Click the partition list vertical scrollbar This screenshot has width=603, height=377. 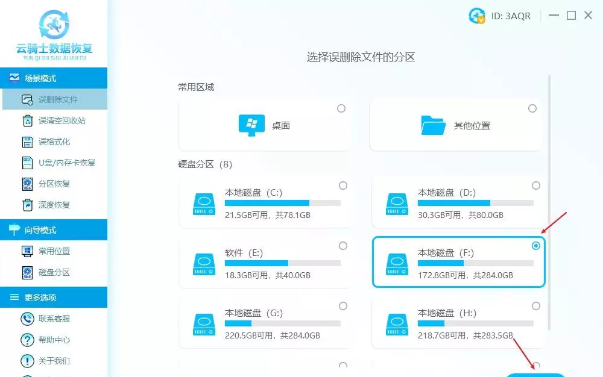coord(549,202)
